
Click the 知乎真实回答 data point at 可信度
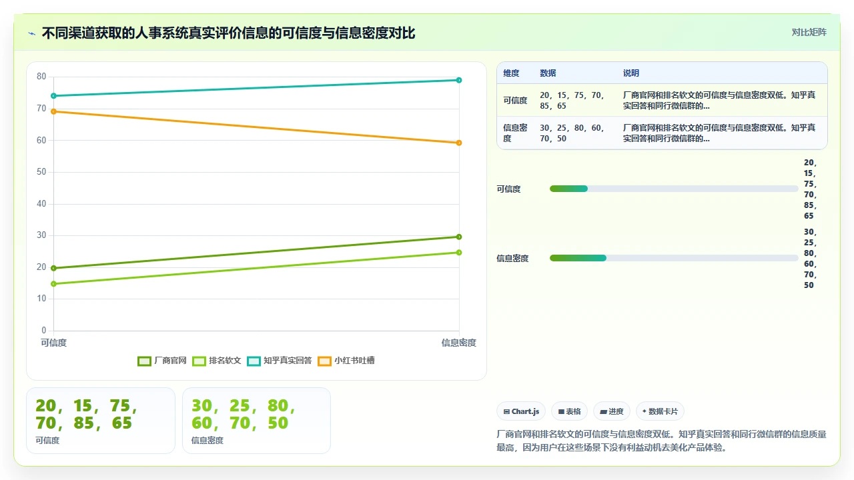(x=53, y=96)
